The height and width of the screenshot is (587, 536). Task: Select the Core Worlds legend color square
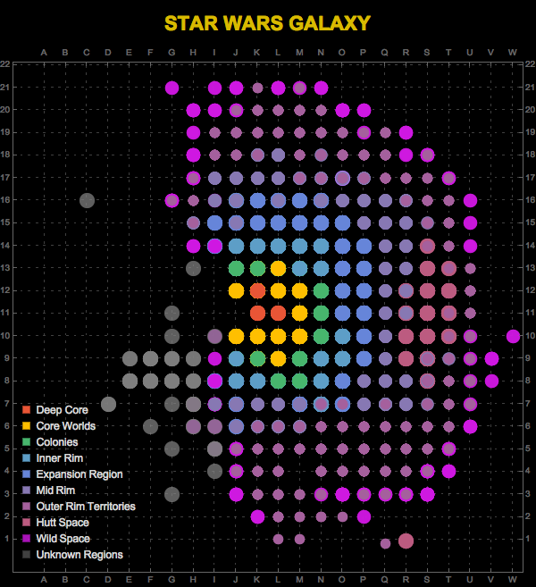[x=26, y=425]
